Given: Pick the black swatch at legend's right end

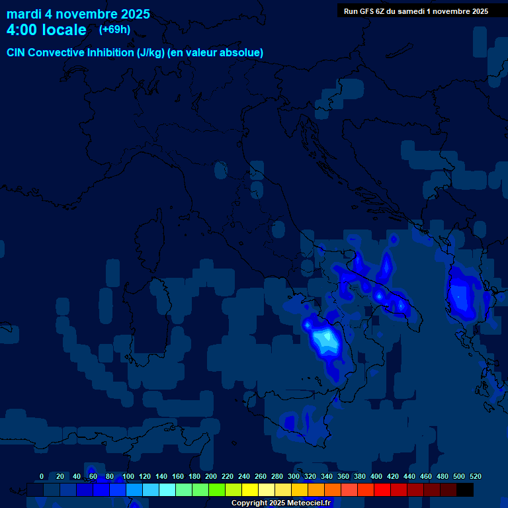Looking at the screenshot, I should 465,490.
